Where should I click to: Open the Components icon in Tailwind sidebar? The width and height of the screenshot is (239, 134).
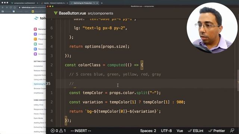coord(35,34)
